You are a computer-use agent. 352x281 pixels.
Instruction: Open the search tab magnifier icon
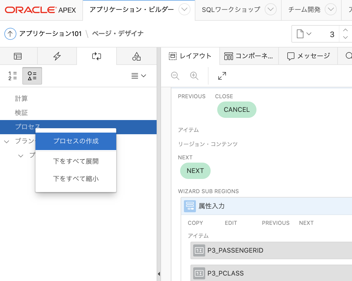coord(349,56)
